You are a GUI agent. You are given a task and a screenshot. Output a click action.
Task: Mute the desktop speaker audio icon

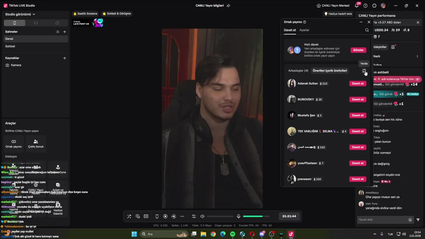coord(202,216)
